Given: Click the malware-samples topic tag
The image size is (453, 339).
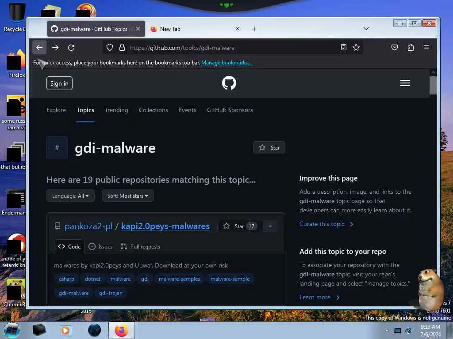Looking at the screenshot, I should click(180, 279).
